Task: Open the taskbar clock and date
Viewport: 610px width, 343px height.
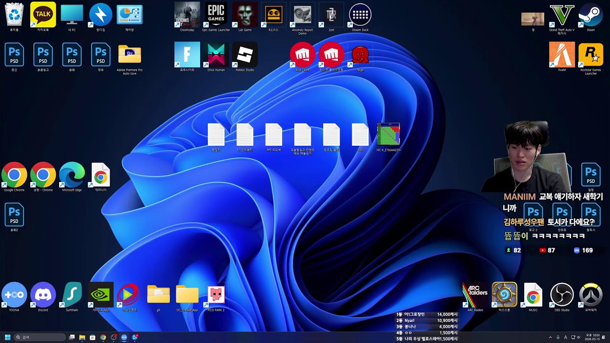Action: [593, 337]
